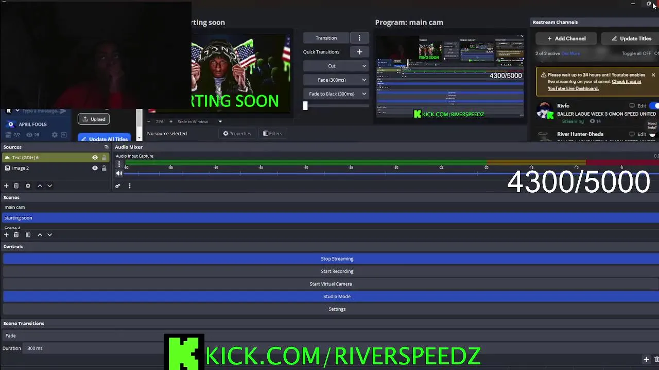Image resolution: width=659 pixels, height=370 pixels.
Task: Open scene filters icon in Scenes panel
Action: tap(28, 235)
